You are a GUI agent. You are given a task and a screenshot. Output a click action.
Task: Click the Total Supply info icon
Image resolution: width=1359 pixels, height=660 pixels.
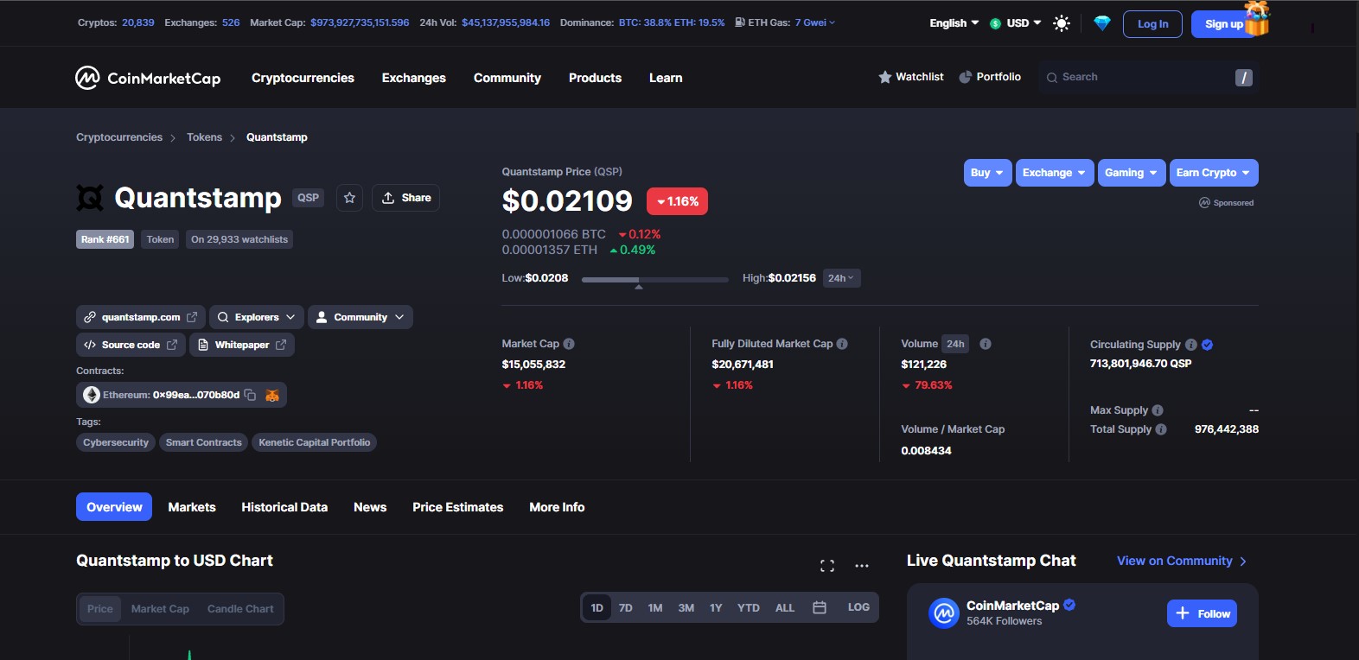point(1161,429)
